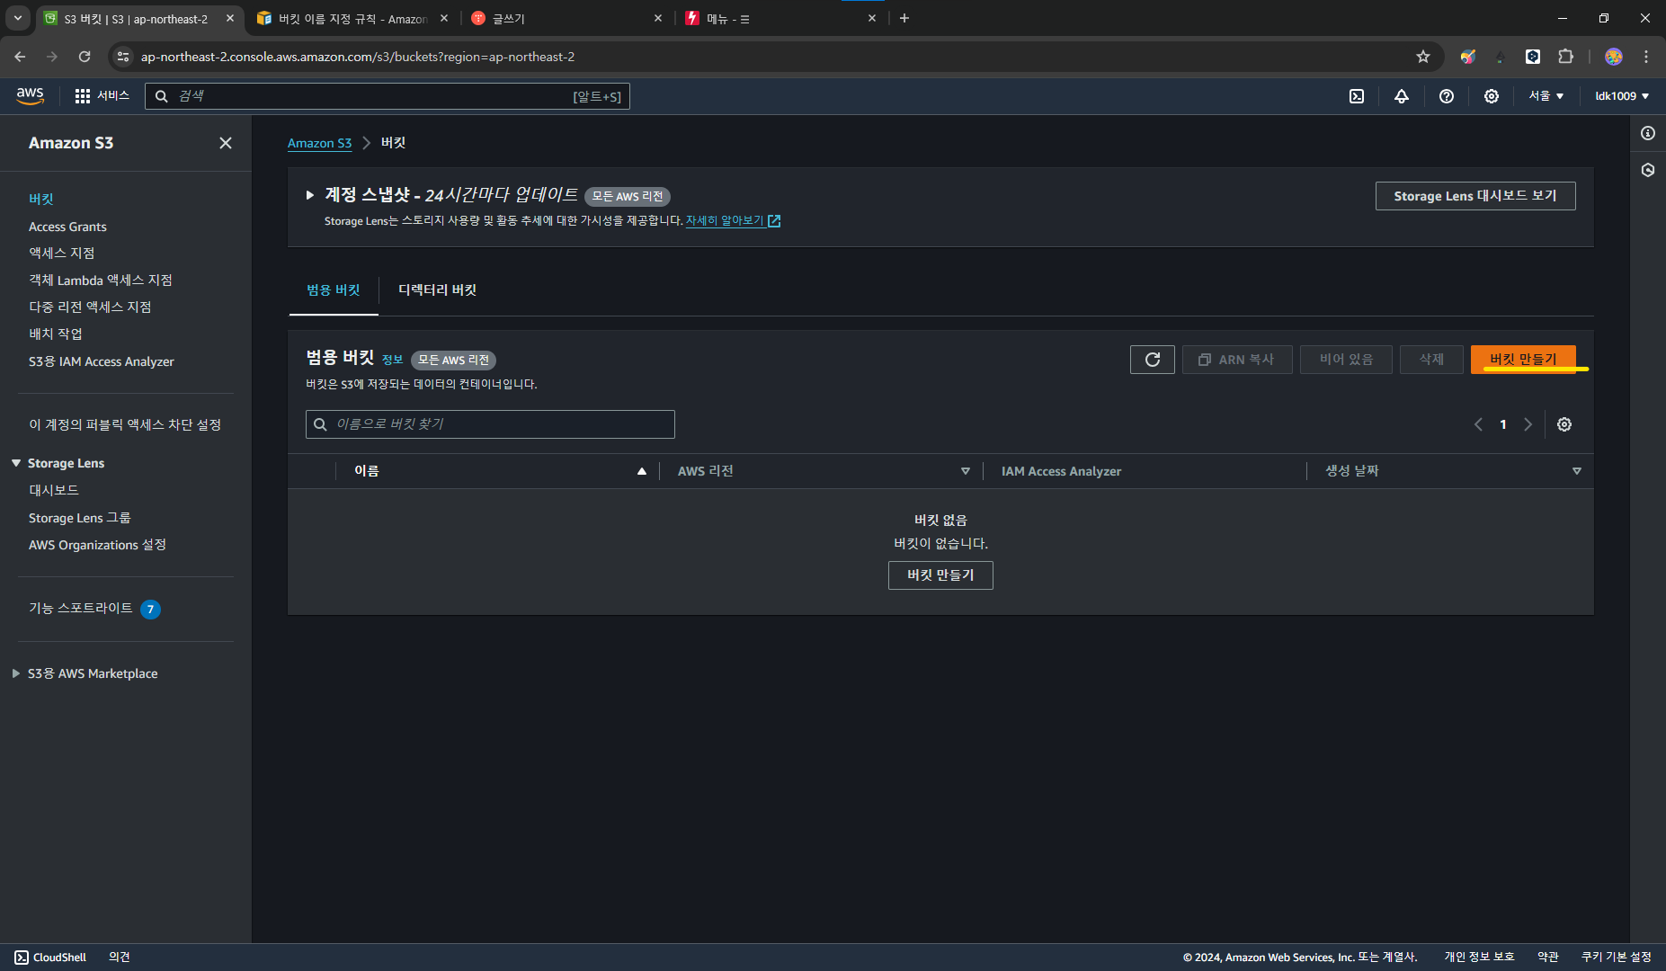
Task: Click the orange 버킷 만들기 button
Action: click(x=1523, y=360)
